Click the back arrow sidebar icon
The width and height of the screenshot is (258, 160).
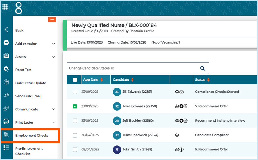click(6, 29)
